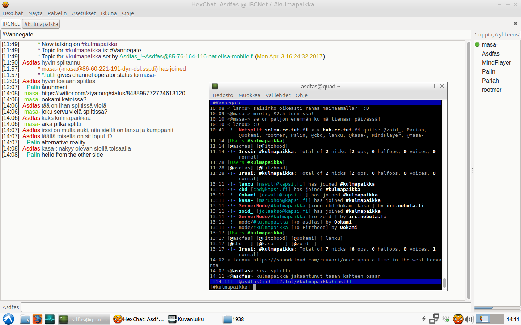The height and width of the screenshot is (325, 521).
Task: Click the green operator dot beside masa-
Action: [x=477, y=44]
